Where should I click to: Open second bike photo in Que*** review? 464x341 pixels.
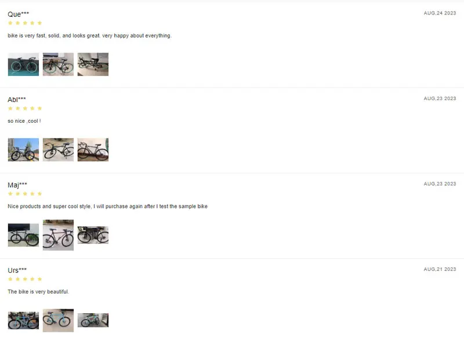click(x=59, y=64)
